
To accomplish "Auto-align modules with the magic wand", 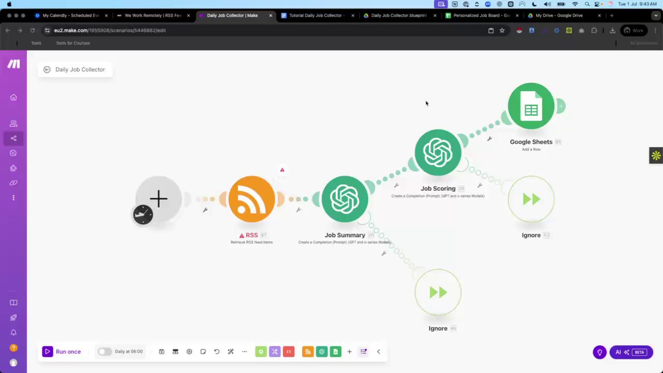I will point(230,352).
